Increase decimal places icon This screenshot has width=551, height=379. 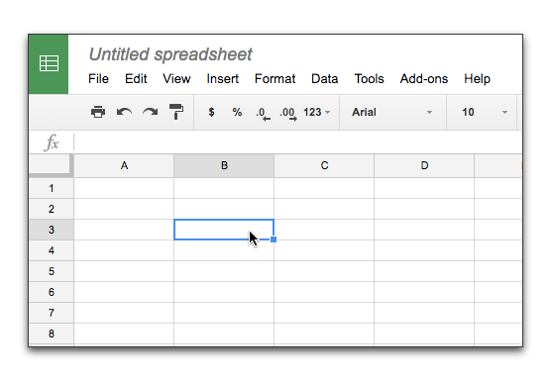point(288,114)
